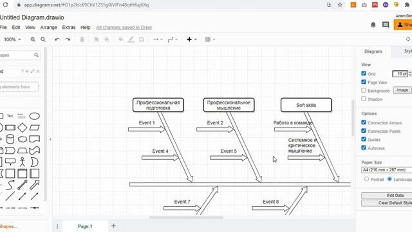Click the search magnifier in shapes search box
Screen dimensions: 412x232
(36, 55)
